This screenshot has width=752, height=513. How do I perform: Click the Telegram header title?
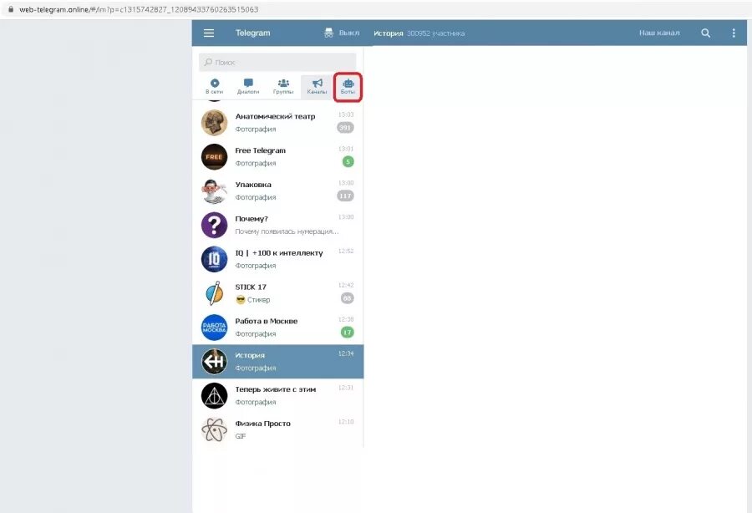(252, 33)
